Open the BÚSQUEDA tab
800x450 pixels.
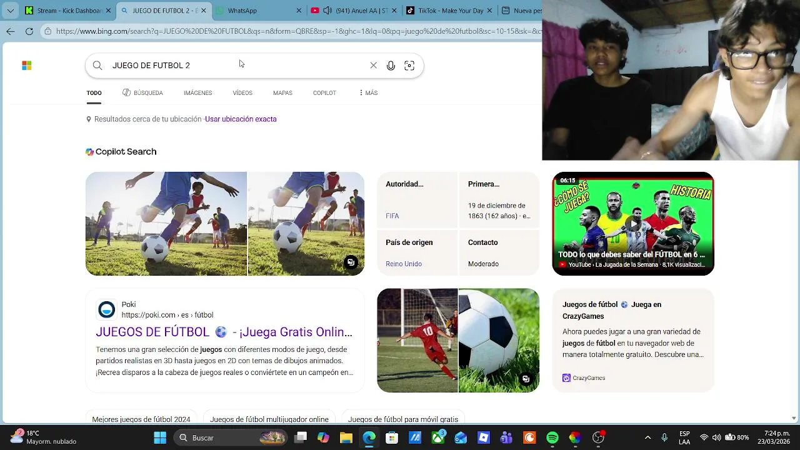tap(142, 93)
